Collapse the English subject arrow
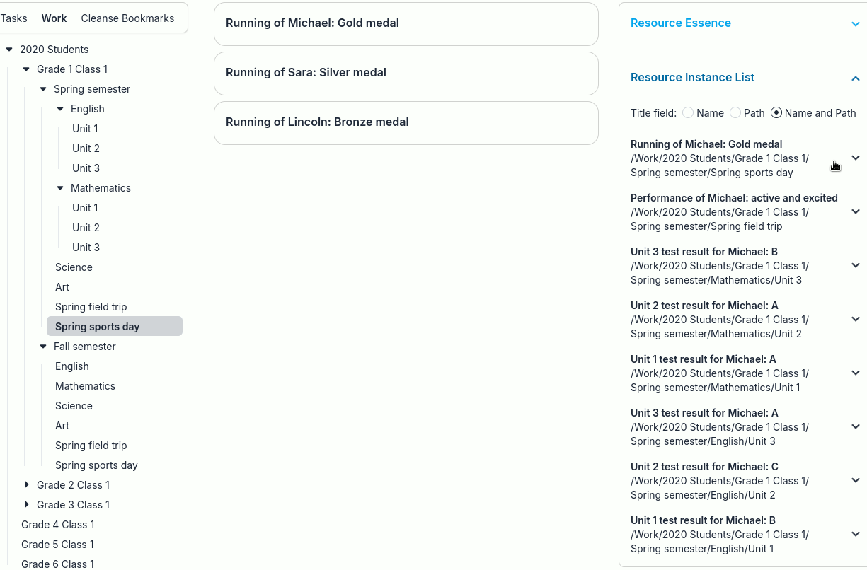 click(60, 109)
